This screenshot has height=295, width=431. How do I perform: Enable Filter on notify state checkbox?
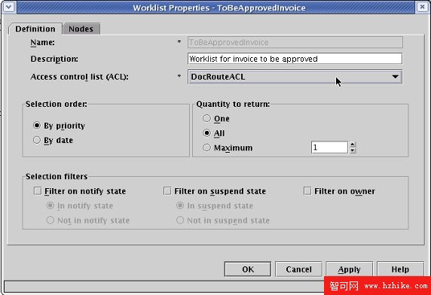[x=38, y=190]
